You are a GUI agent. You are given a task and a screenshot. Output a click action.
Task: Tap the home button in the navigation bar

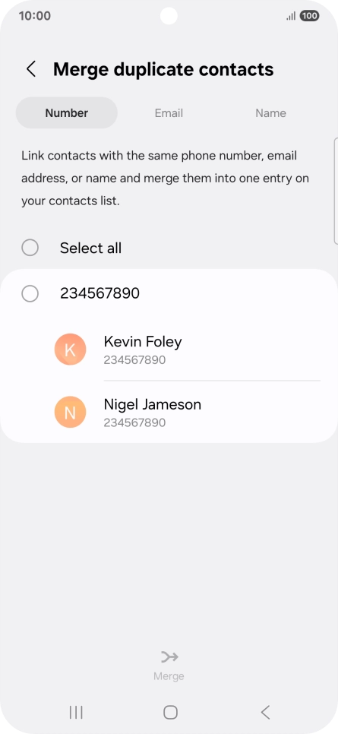click(170, 713)
